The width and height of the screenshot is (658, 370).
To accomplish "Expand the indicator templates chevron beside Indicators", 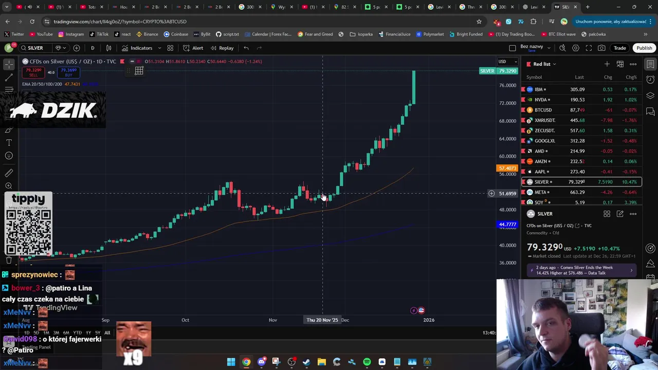I will [x=159, y=48].
